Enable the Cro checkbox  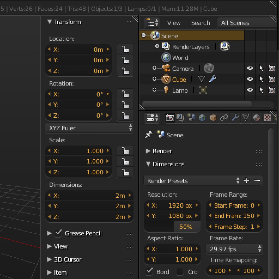tap(180, 272)
